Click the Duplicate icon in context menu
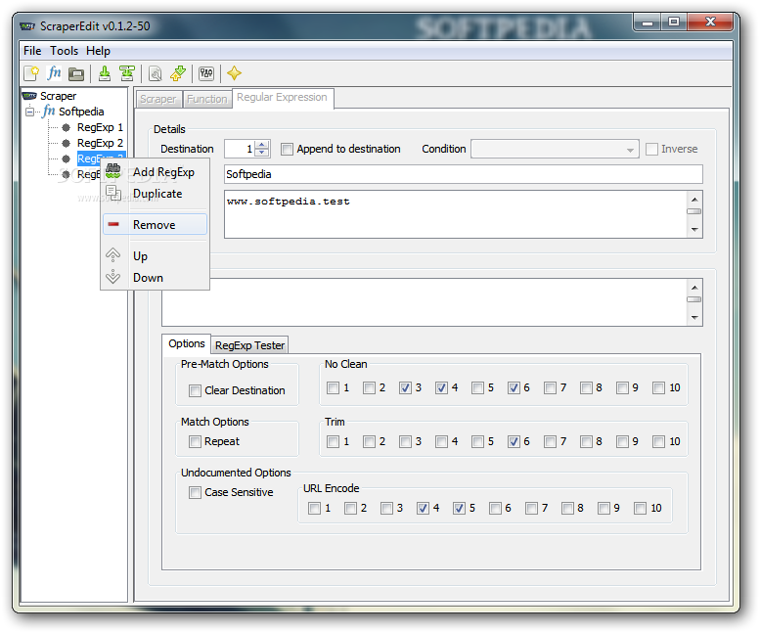This screenshot has width=760, height=633. point(112,193)
